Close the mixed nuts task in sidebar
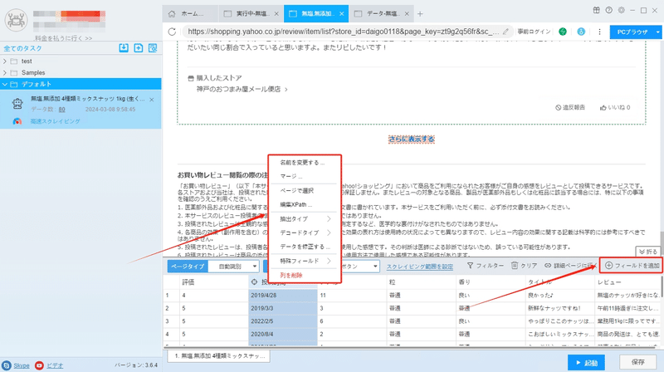This screenshot has height=372, width=664. 152,100
